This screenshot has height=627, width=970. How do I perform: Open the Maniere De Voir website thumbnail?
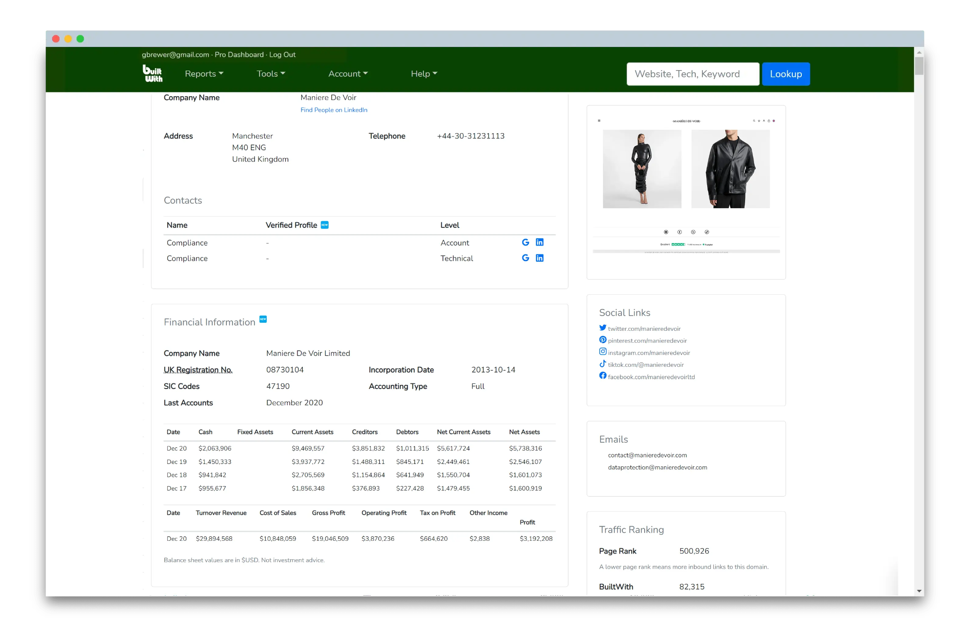(686, 187)
